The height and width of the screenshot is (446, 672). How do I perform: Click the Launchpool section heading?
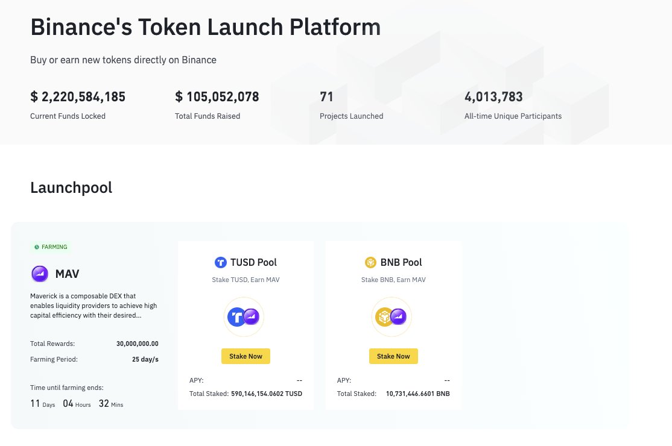[71, 187]
